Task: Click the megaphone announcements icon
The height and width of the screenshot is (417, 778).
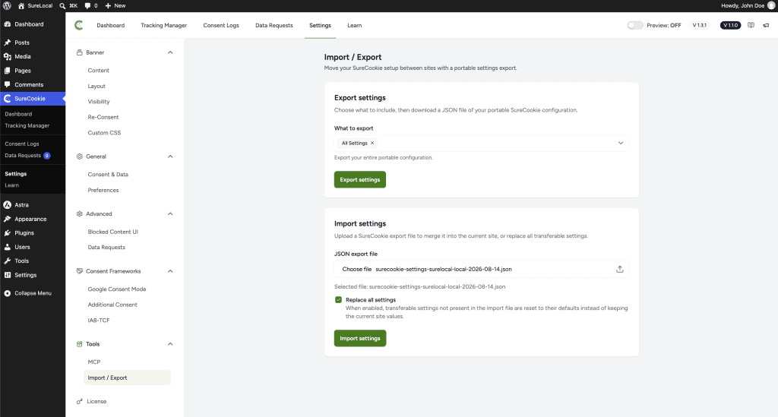Action: tap(766, 25)
